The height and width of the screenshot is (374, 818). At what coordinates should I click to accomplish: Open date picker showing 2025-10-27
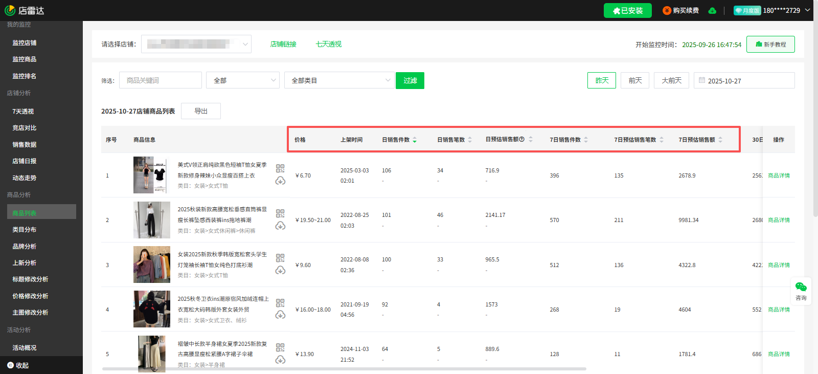point(744,80)
